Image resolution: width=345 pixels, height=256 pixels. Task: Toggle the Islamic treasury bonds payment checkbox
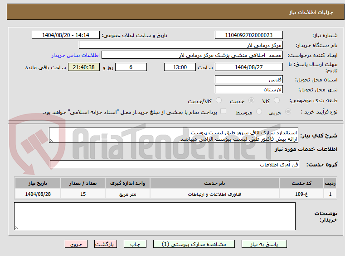pyautogui.click(x=224, y=111)
